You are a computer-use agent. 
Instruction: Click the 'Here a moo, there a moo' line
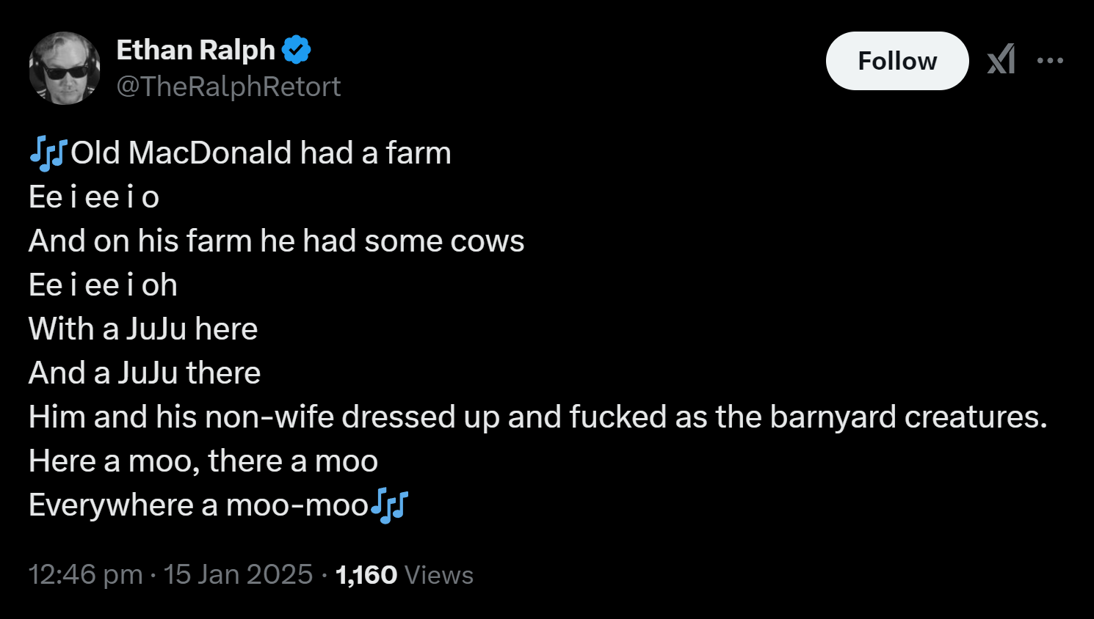coord(203,461)
